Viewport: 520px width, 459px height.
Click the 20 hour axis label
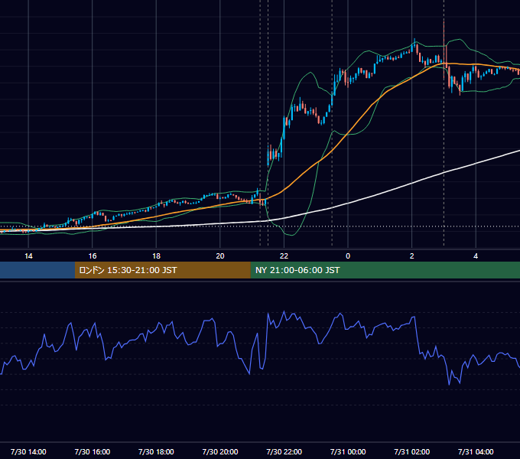(x=220, y=256)
